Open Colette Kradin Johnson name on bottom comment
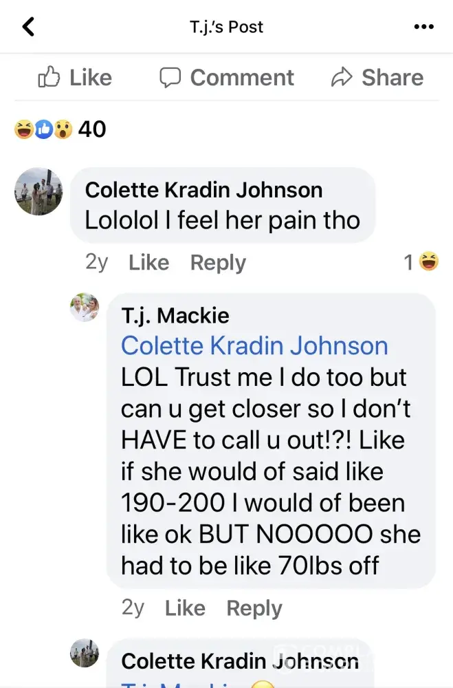Viewport: 453px width, 688px height. (x=241, y=660)
